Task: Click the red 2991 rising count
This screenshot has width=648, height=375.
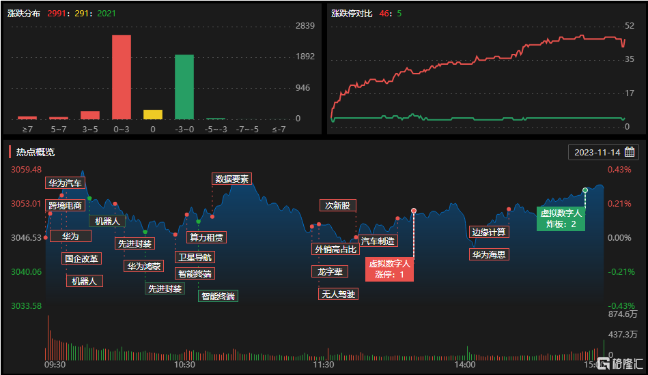Action: click(x=56, y=13)
